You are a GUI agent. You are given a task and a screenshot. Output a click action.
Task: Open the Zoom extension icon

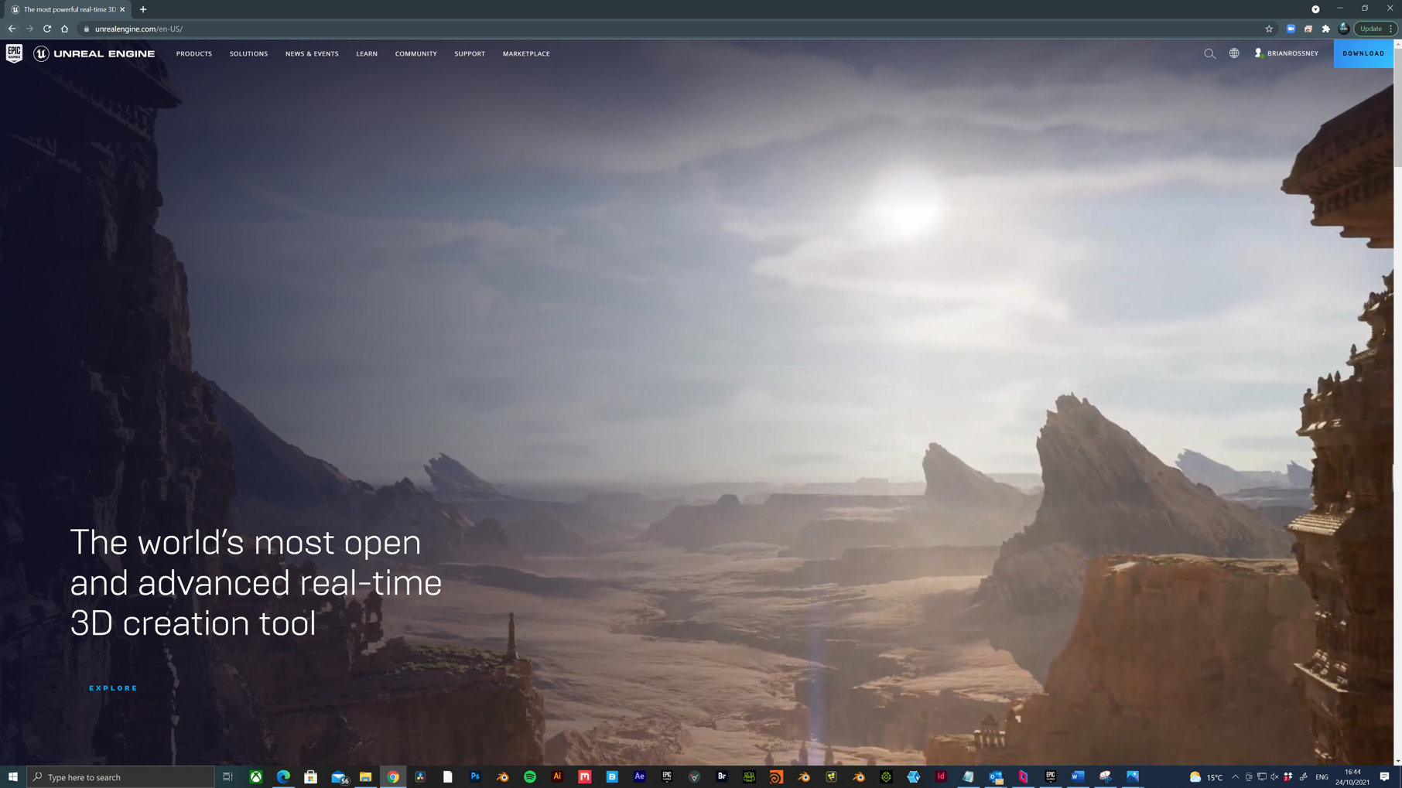click(x=1291, y=29)
